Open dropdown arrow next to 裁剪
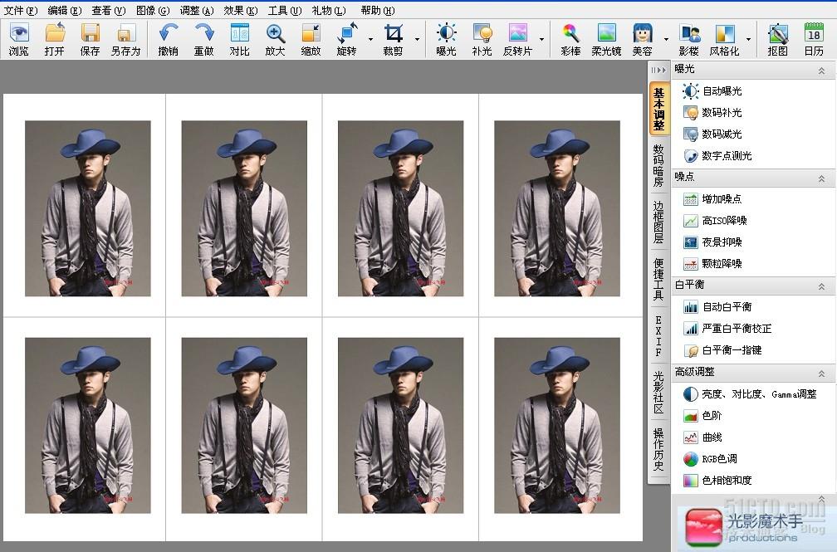Screen dimensions: 837x552 point(417,40)
